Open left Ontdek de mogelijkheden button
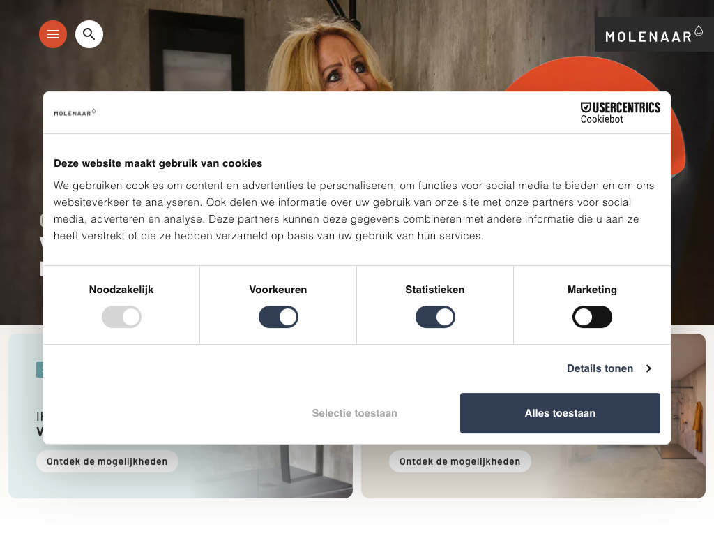The height and width of the screenshot is (536, 714). click(107, 461)
